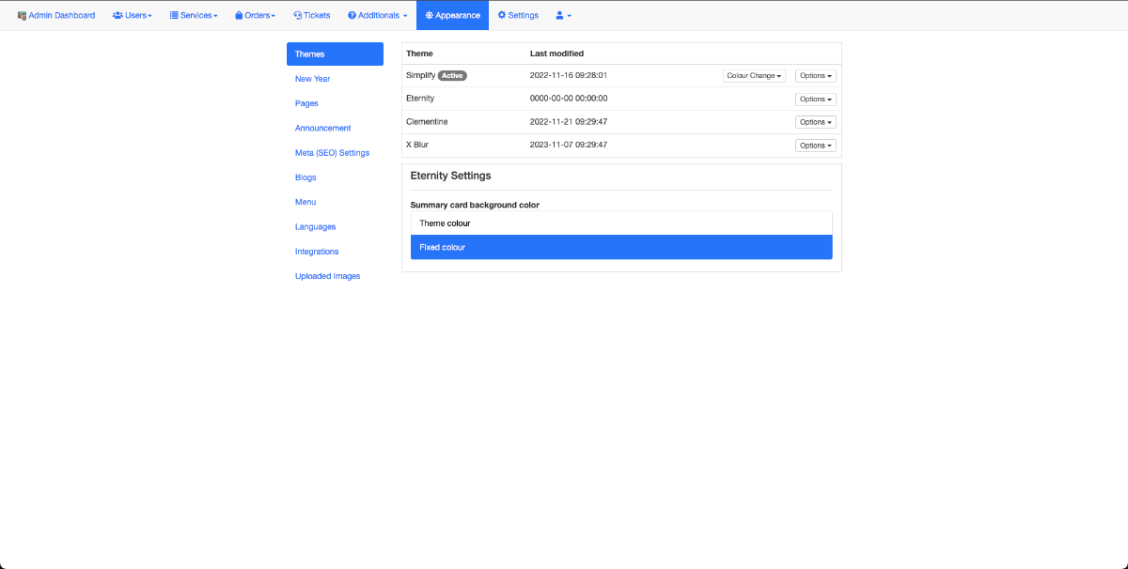Click the Settings gear icon
The height and width of the screenshot is (569, 1128).
(x=502, y=16)
